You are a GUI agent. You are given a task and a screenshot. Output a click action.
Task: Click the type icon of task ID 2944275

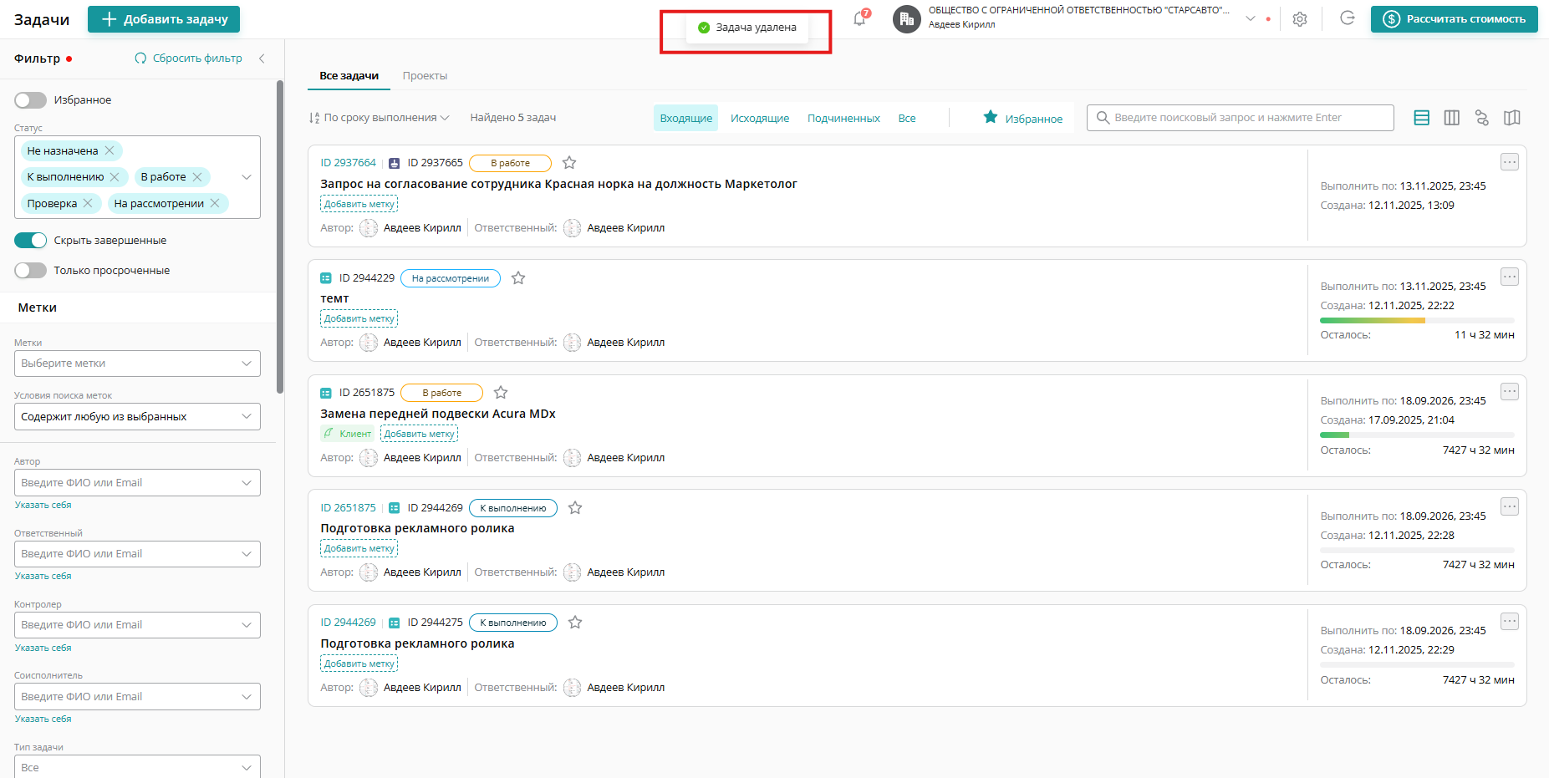pos(395,623)
